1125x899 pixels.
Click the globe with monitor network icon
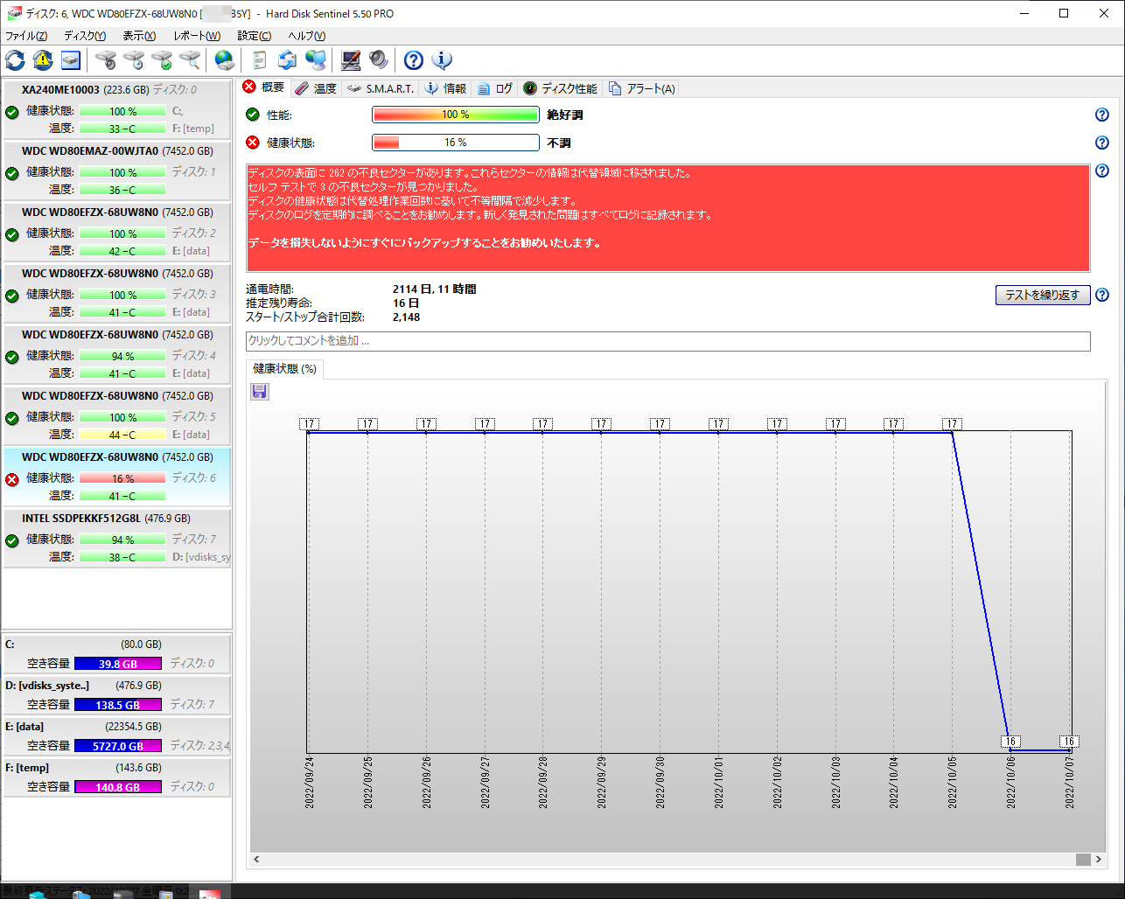316,59
